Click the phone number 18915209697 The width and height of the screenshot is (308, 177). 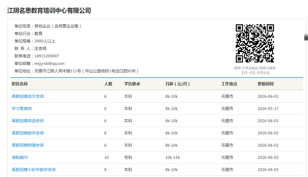click(x=47, y=56)
